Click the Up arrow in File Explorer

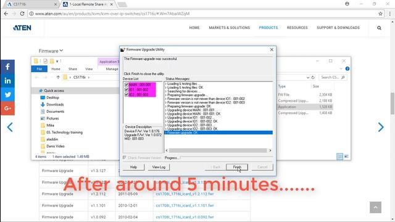[58, 77]
